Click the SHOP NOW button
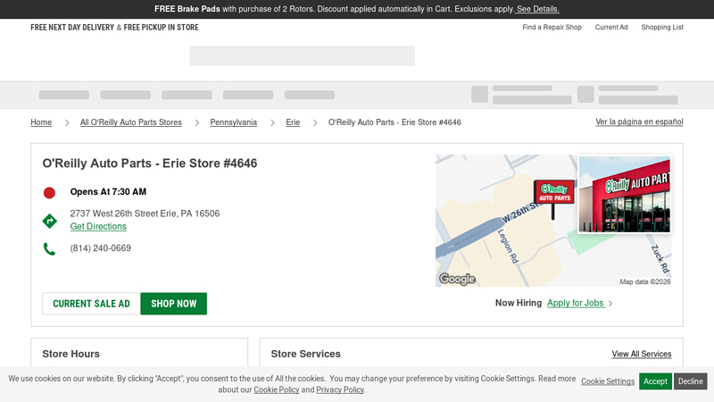714x402 pixels. point(173,304)
